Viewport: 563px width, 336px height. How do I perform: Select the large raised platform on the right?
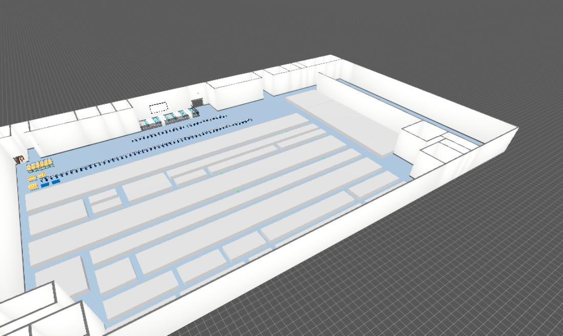pos(344,118)
